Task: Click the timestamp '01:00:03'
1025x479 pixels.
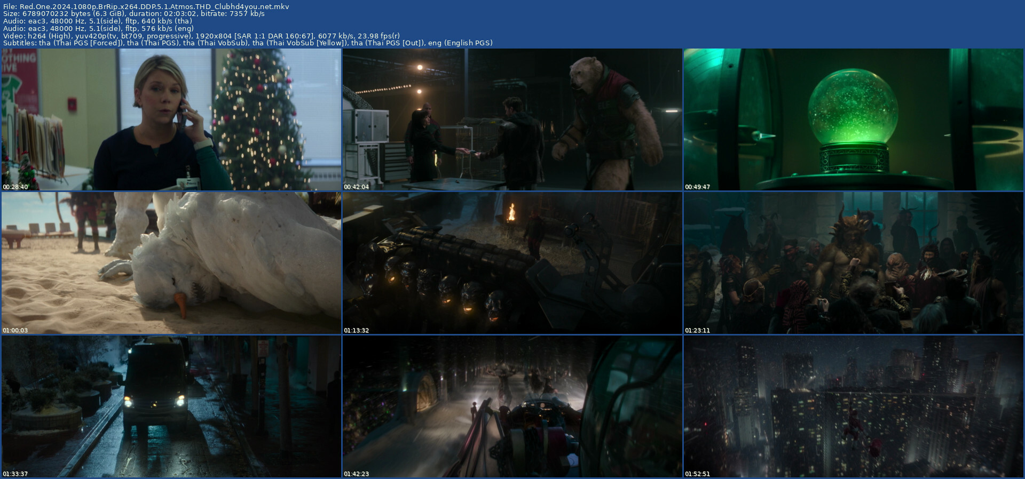Action: 15,331
